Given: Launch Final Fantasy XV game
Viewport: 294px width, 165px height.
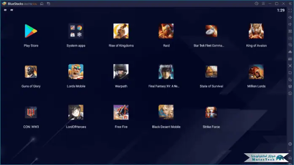Looking at the screenshot, I should (x=166, y=72).
